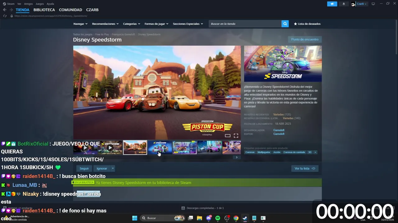Select the Carreras tag
This screenshot has height=223, width=398.
(250, 152)
